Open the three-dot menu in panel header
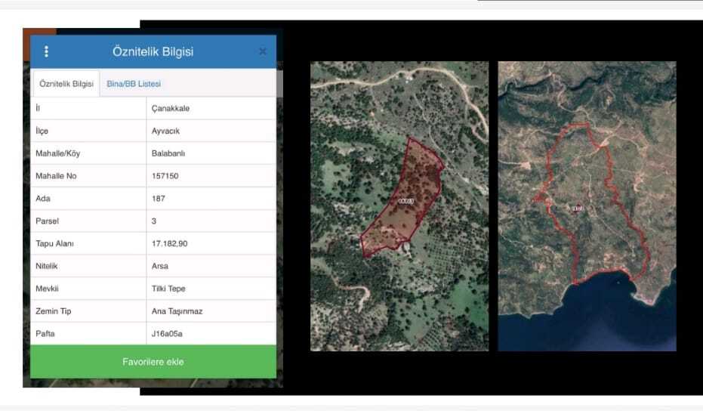Viewport: 703px width, 411px height. point(47,51)
